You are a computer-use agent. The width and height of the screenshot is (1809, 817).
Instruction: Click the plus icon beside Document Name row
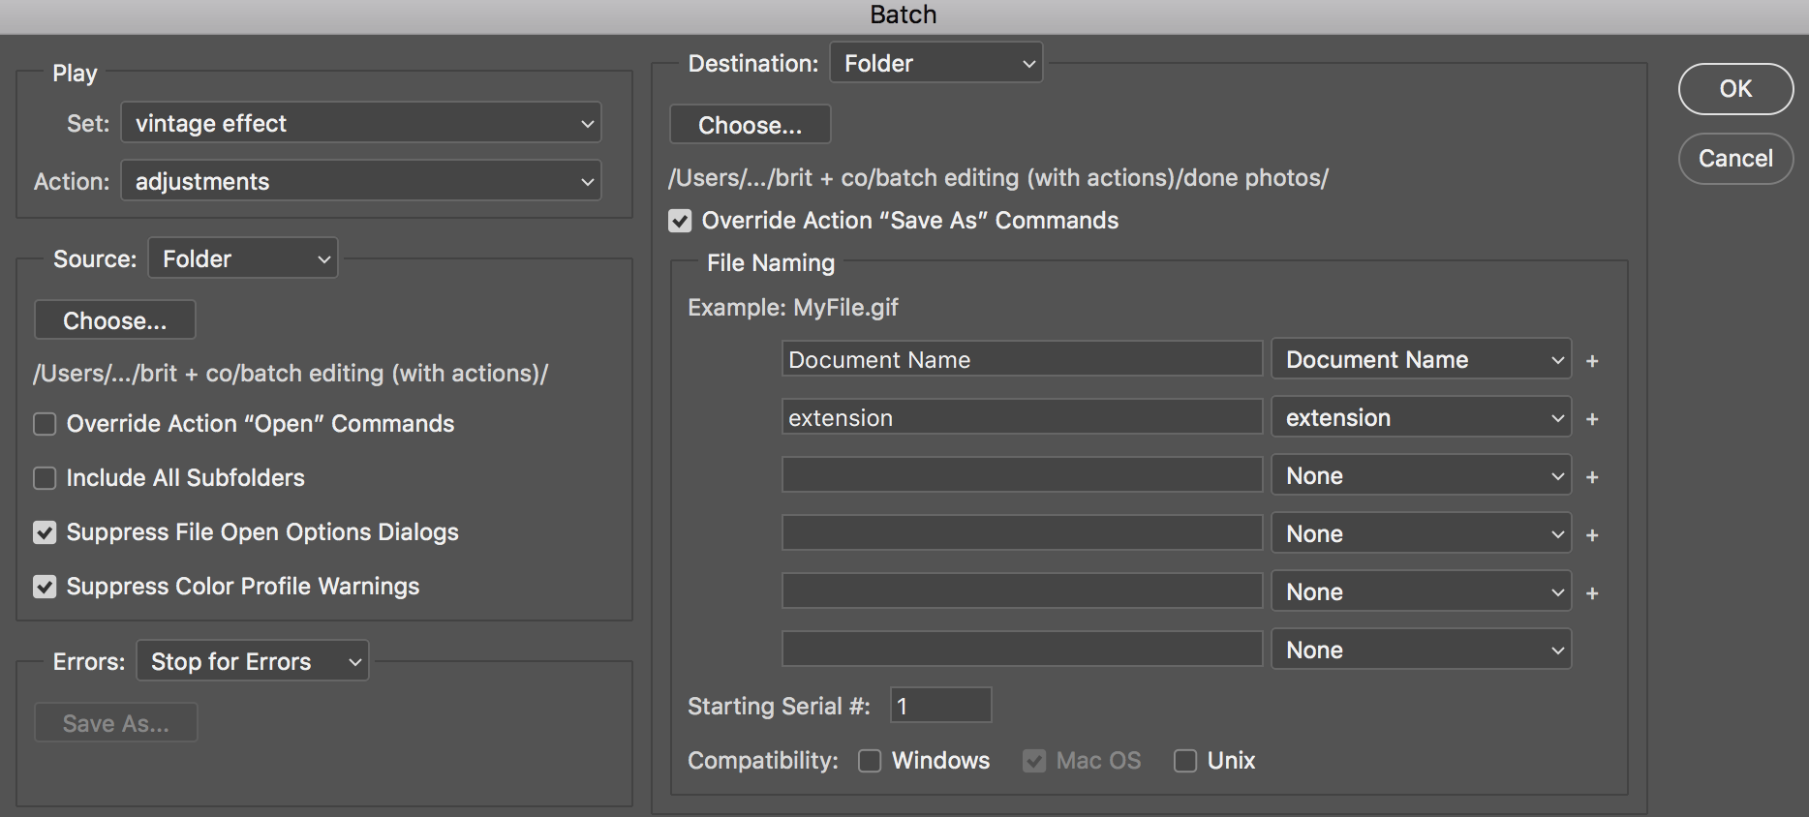[1592, 361]
